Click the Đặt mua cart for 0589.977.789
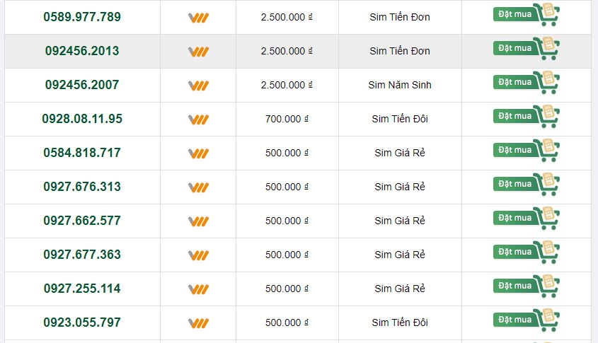598x343 pixels. [526, 15]
